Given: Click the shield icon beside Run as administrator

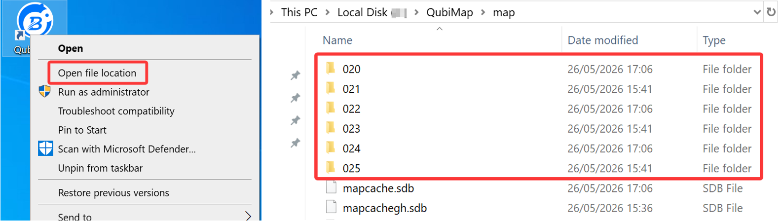Looking at the screenshot, I should pos(45,92).
